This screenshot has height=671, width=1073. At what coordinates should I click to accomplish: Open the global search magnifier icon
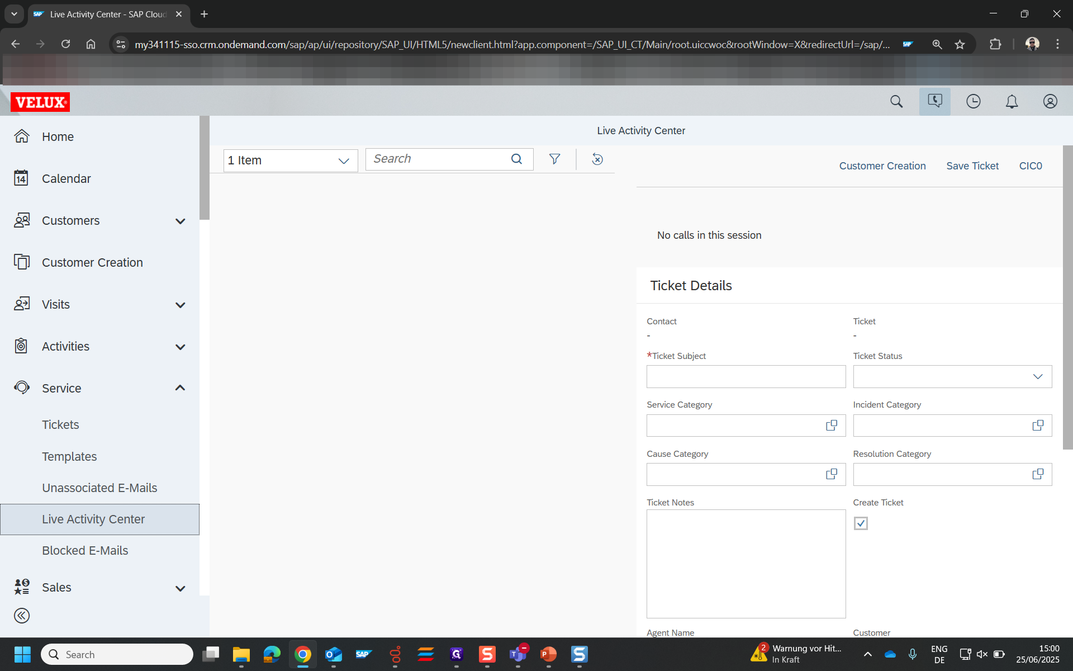tap(896, 101)
